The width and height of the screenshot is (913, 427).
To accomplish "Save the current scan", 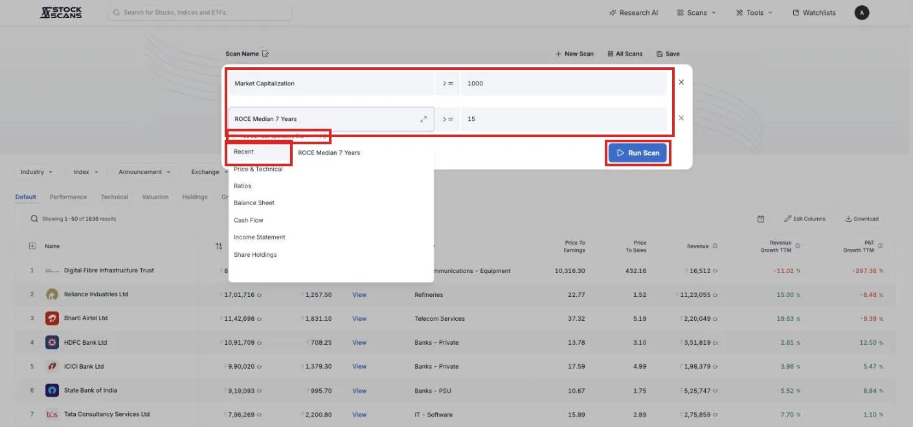I will click(x=668, y=54).
